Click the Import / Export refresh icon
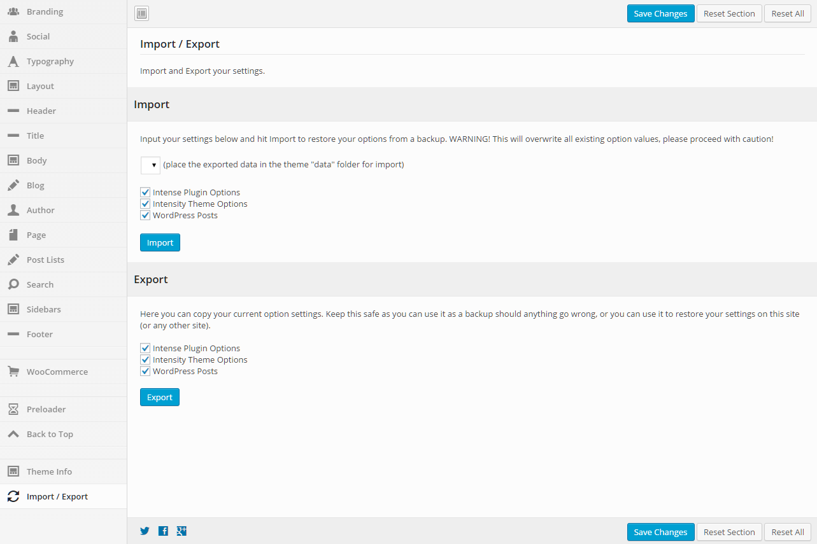This screenshot has height=544, width=817. 13,496
